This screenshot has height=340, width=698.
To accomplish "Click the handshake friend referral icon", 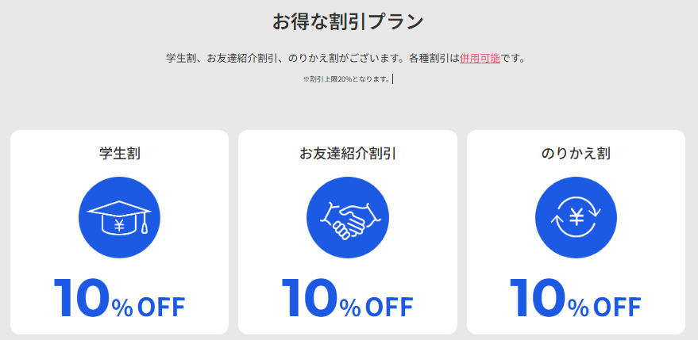I will tap(347, 216).
